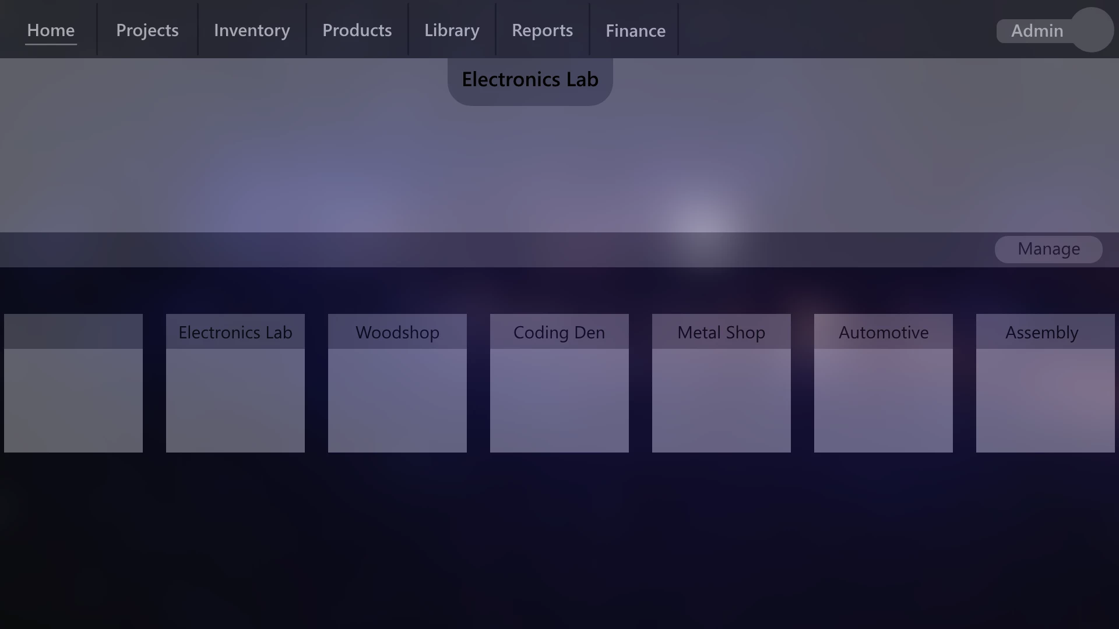The width and height of the screenshot is (1119, 629).
Task: Click the Electronics Lab heading pill
Action: pyautogui.click(x=530, y=80)
